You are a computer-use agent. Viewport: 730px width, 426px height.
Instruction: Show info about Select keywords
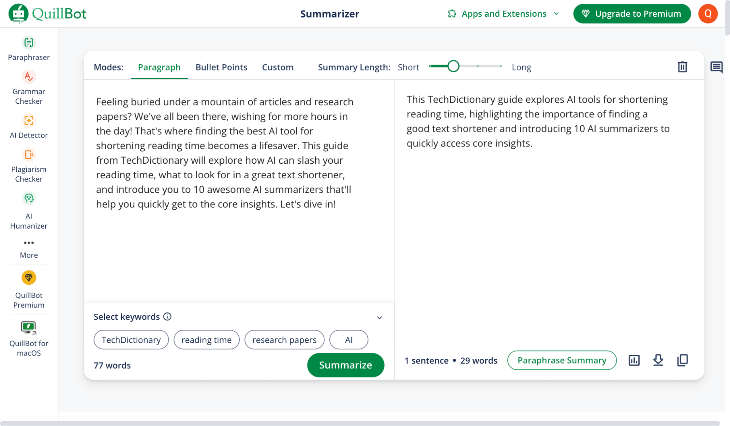coord(167,317)
